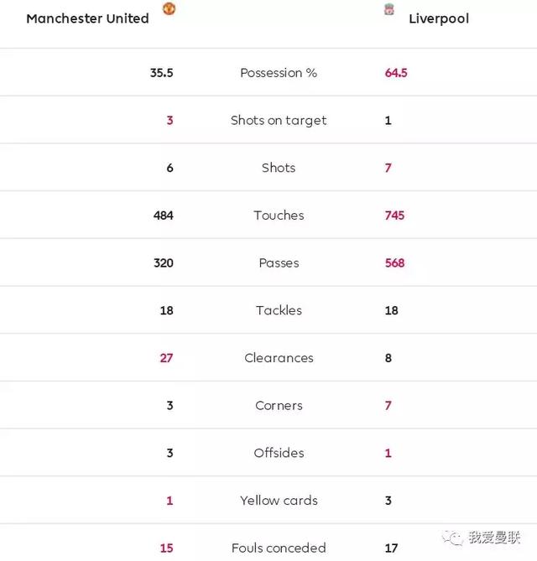Open the Liverpool team name
Viewport: 537px width, 561px height.
point(439,18)
